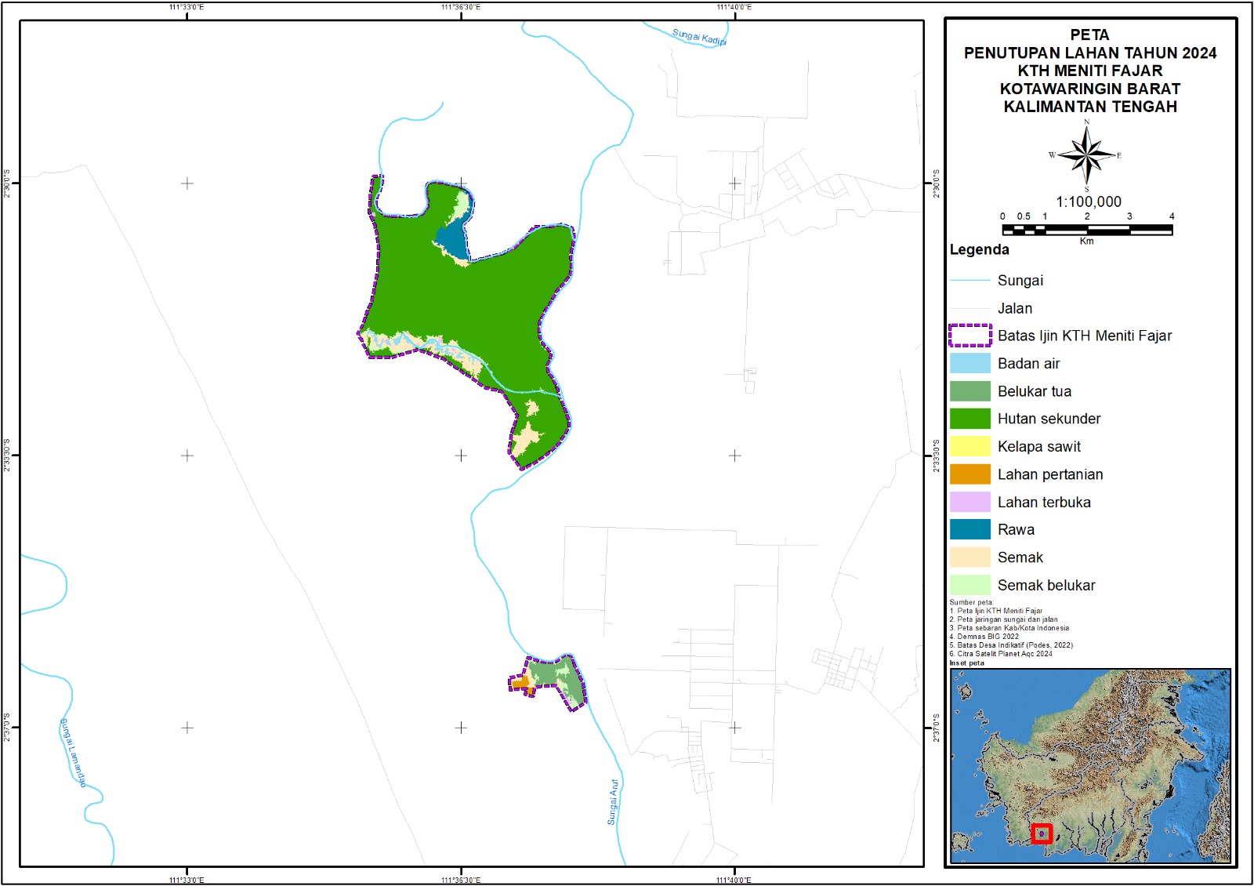This screenshot has width=1254, height=886.
Task: Click the Kalimantan inset map
Action: pyautogui.click(x=1090, y=765)
